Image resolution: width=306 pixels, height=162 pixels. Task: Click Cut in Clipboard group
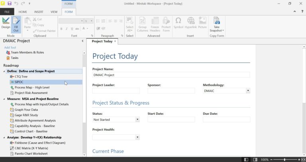tap(37, 19)
